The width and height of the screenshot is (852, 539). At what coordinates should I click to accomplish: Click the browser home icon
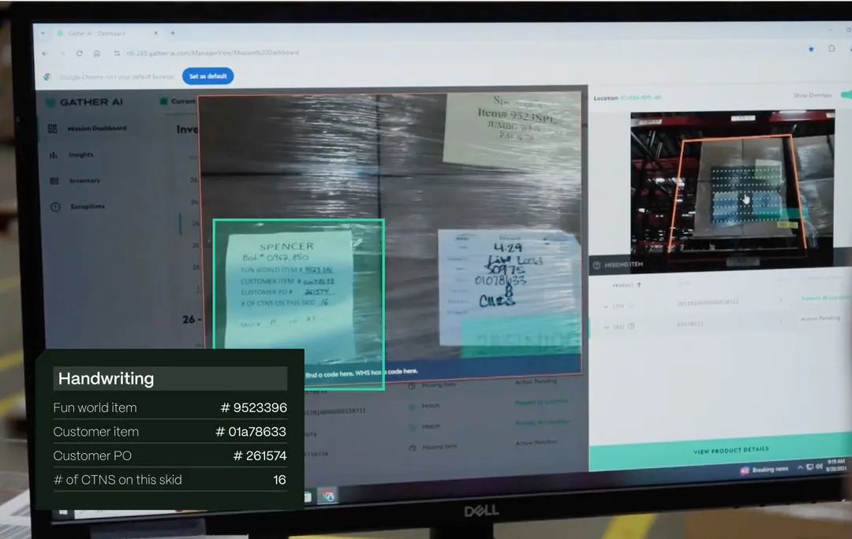[97, 54]
